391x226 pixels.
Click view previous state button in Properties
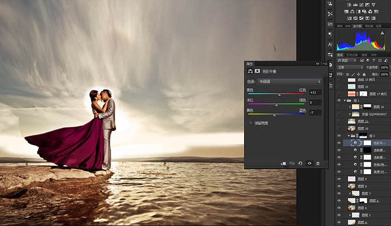[x=292, y=164]
